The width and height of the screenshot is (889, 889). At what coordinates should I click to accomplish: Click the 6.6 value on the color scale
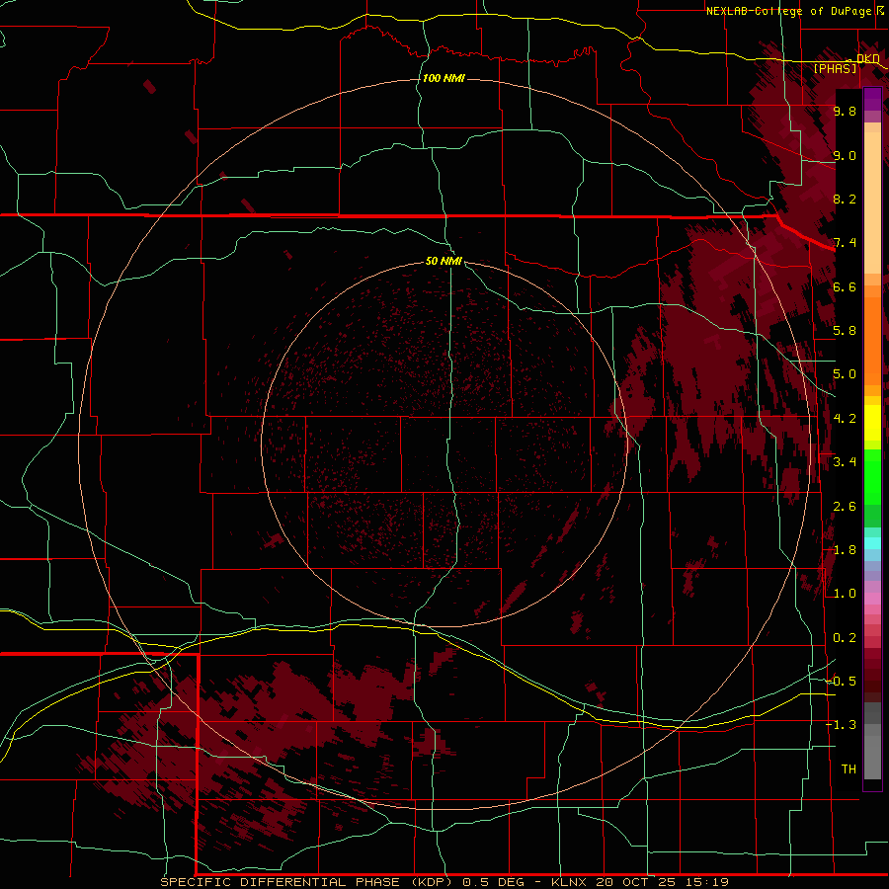[845, 286]
